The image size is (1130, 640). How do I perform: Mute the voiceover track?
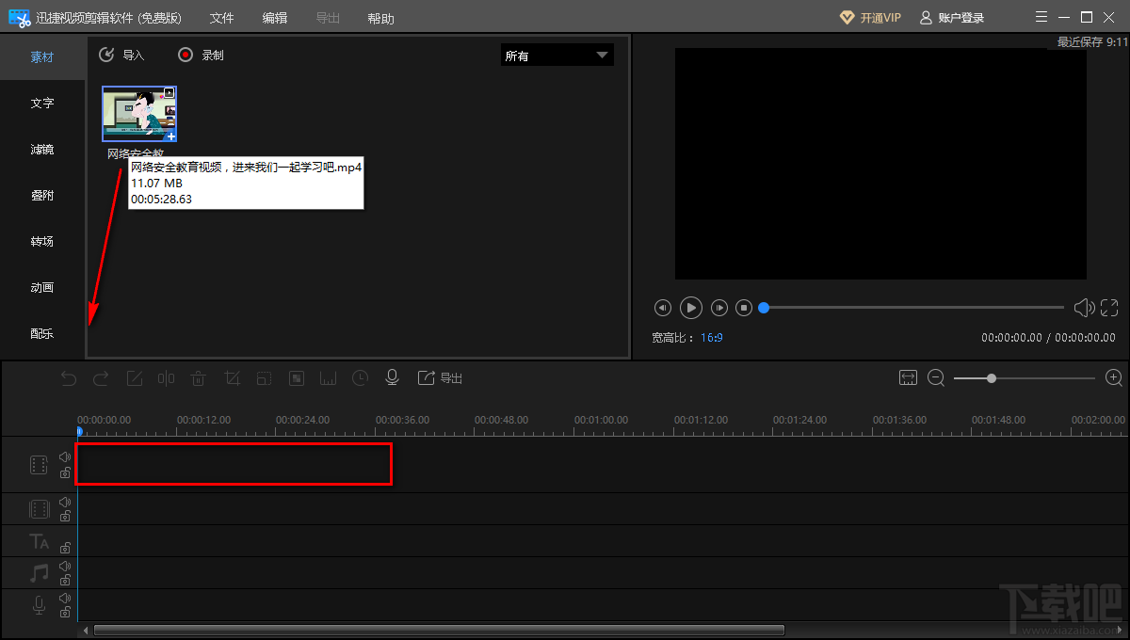point(65,598)
